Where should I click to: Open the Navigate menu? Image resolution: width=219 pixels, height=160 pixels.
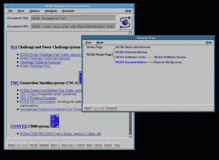(x=51, y=11)
